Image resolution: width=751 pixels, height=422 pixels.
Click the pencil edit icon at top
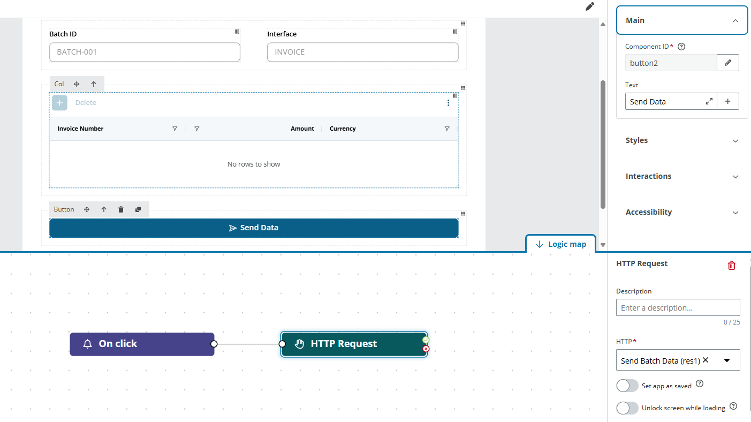(589, 6)
